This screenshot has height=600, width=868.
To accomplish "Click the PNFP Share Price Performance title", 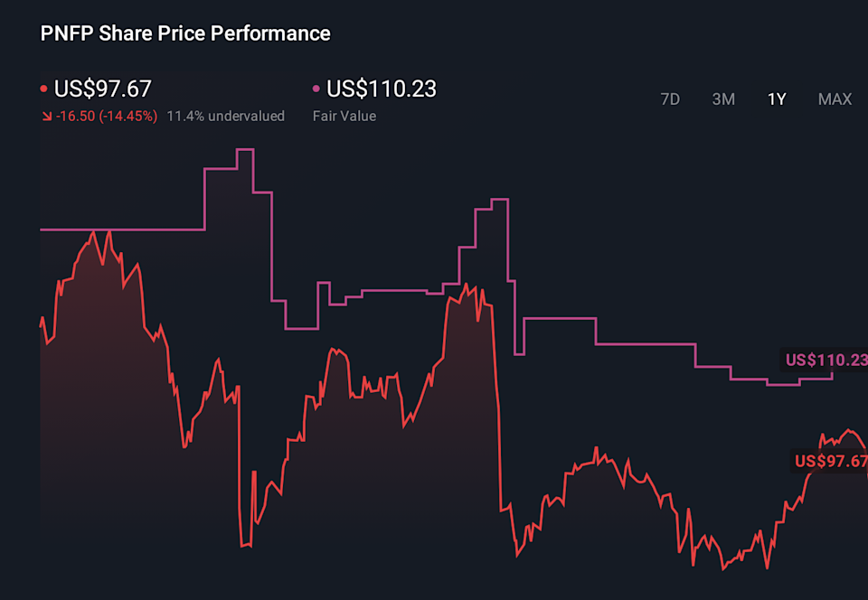I will click(x=185, y=33).
